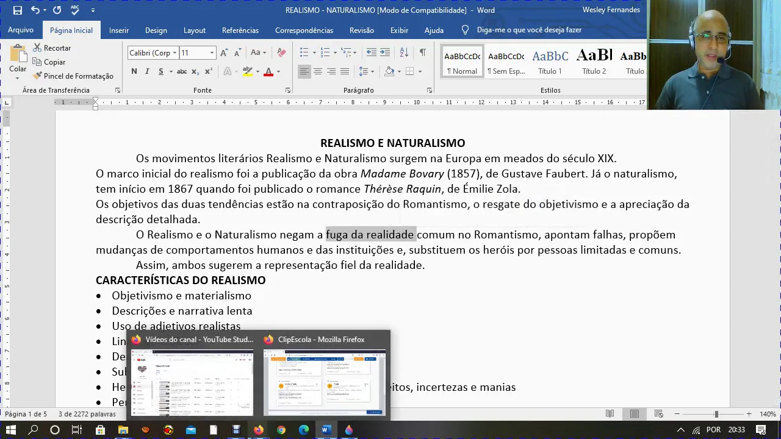Open the Revisão tab
Image resolution: width=781 pixels, height=439 pixels.
(362, 30)
